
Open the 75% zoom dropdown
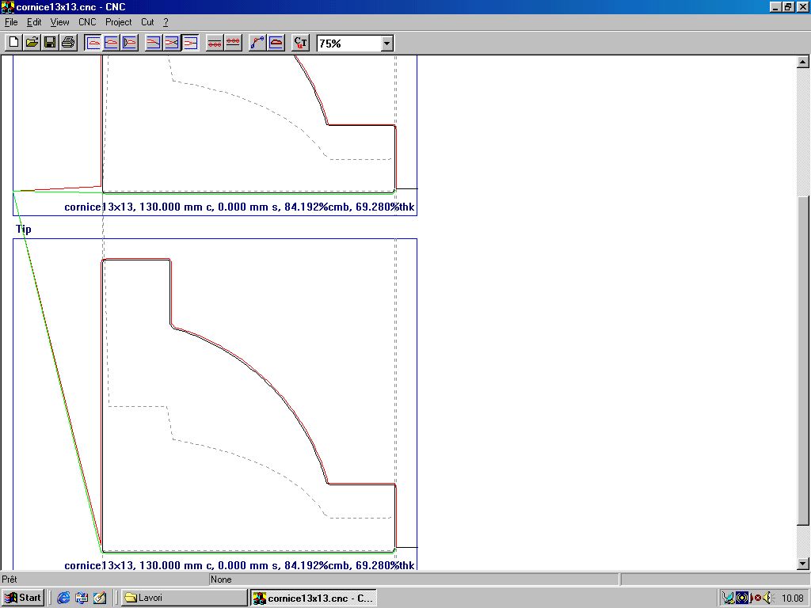coord(387,44)
